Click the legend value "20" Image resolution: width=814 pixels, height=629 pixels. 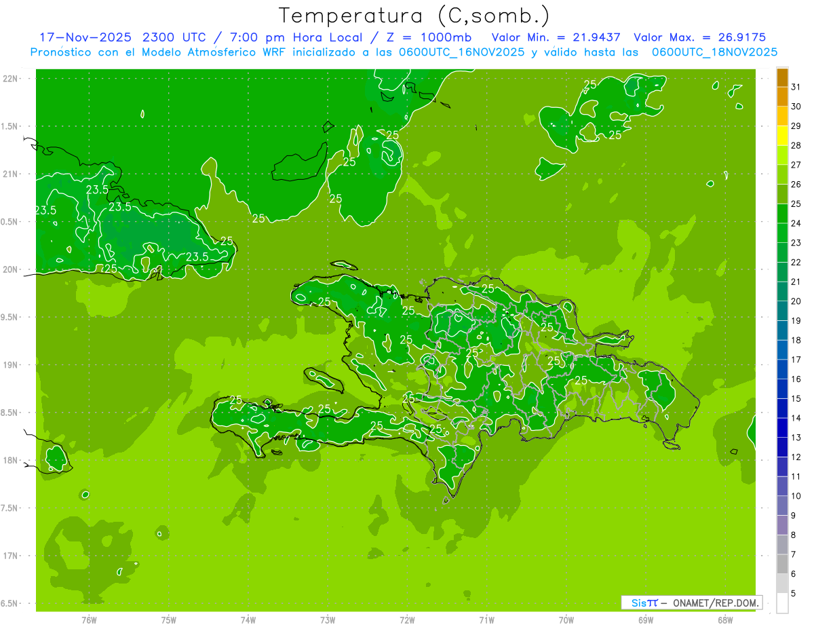pyautogui.click(x=796, y=301)
